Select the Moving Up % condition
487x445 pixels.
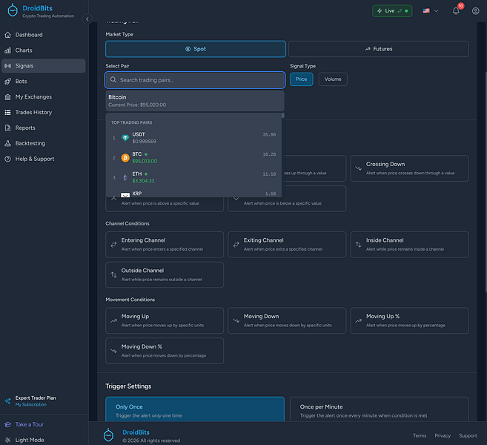click(409, 320)
